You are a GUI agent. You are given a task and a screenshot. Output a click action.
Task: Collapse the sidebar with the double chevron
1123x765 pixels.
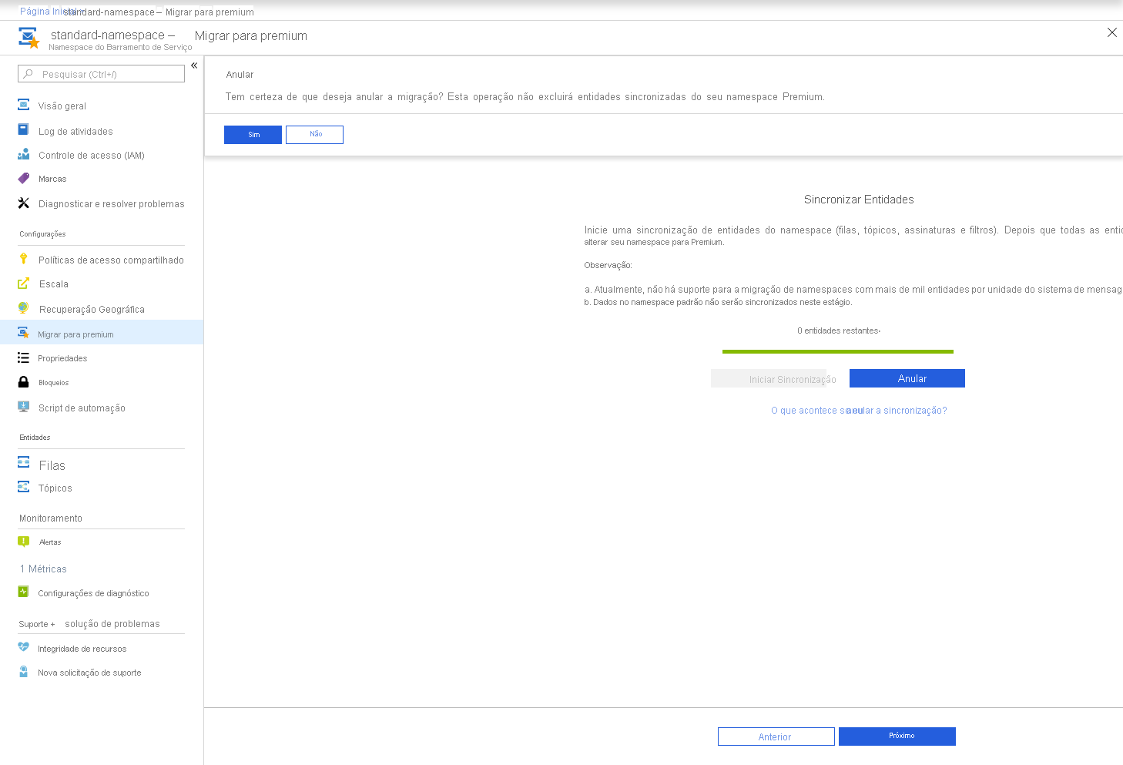click(x=194, y=65)
